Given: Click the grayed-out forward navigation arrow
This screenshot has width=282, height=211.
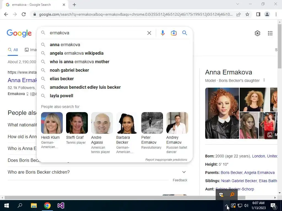Looking at the screenshot, I should click(15, 14).
